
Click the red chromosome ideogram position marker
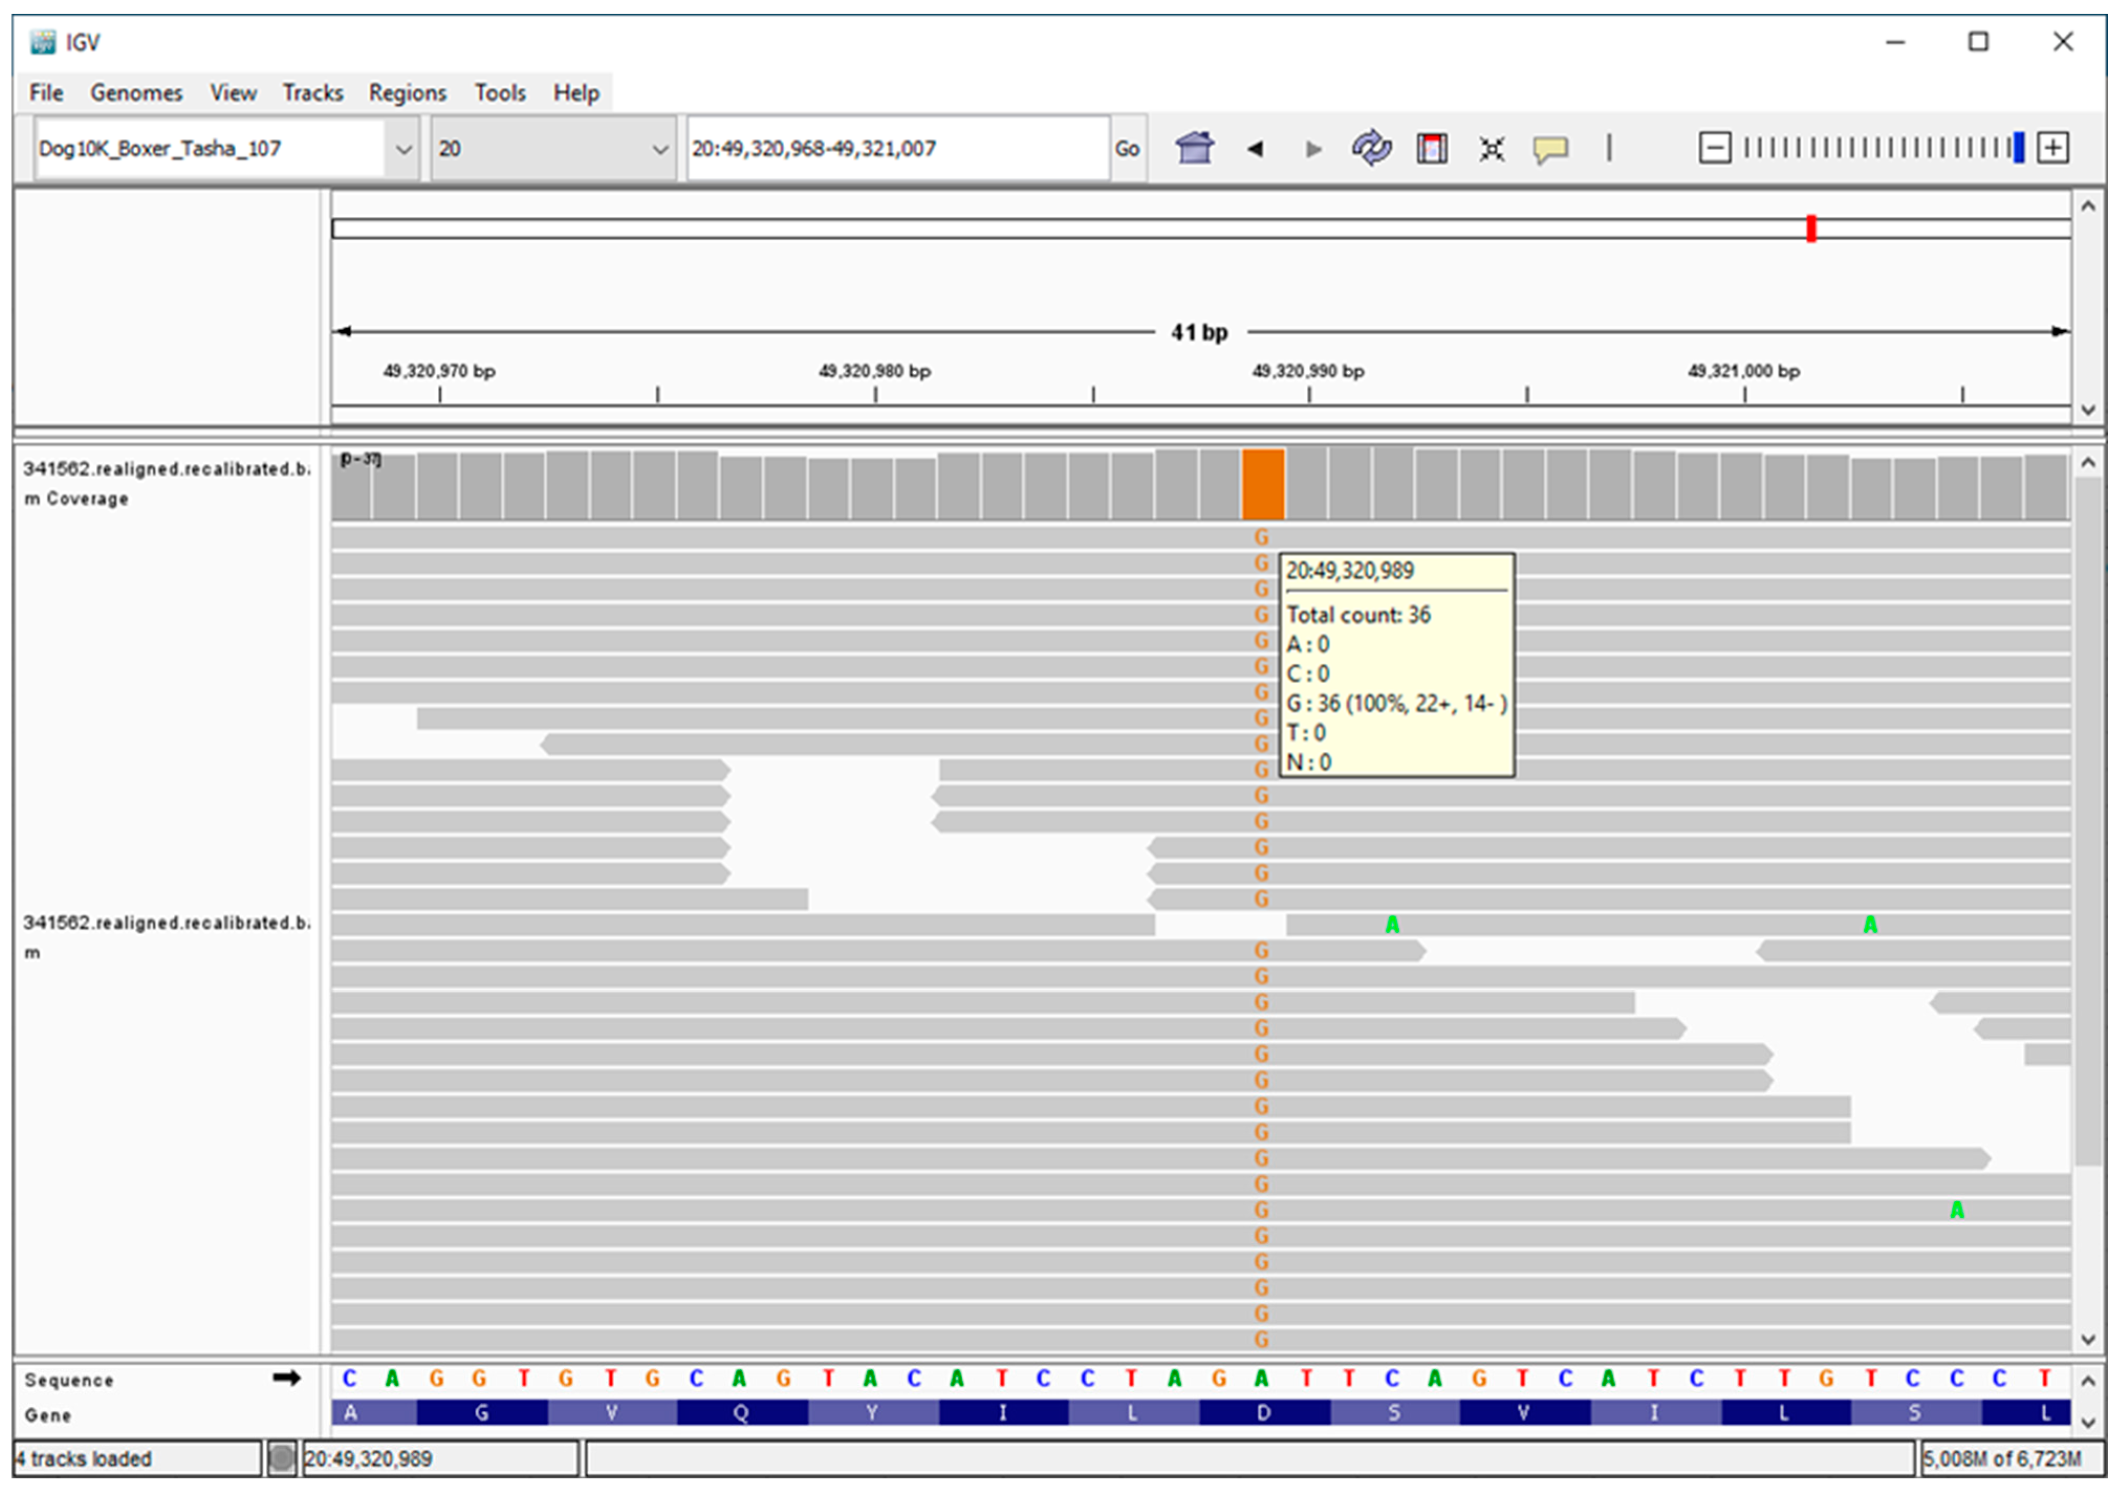coord(1811,228)
